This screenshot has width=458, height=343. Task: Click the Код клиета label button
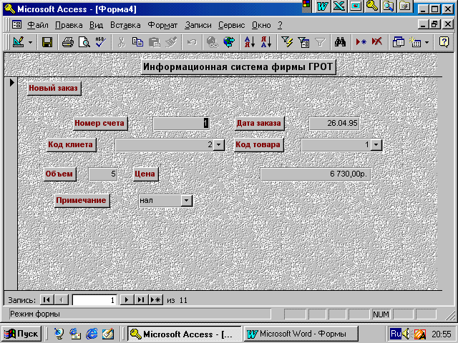click(71, 144)
